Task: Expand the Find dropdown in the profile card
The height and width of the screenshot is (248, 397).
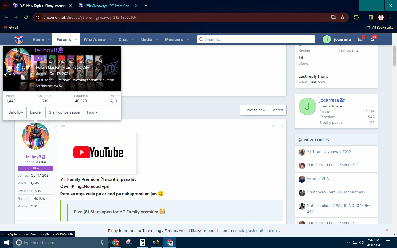Action: 93,112
